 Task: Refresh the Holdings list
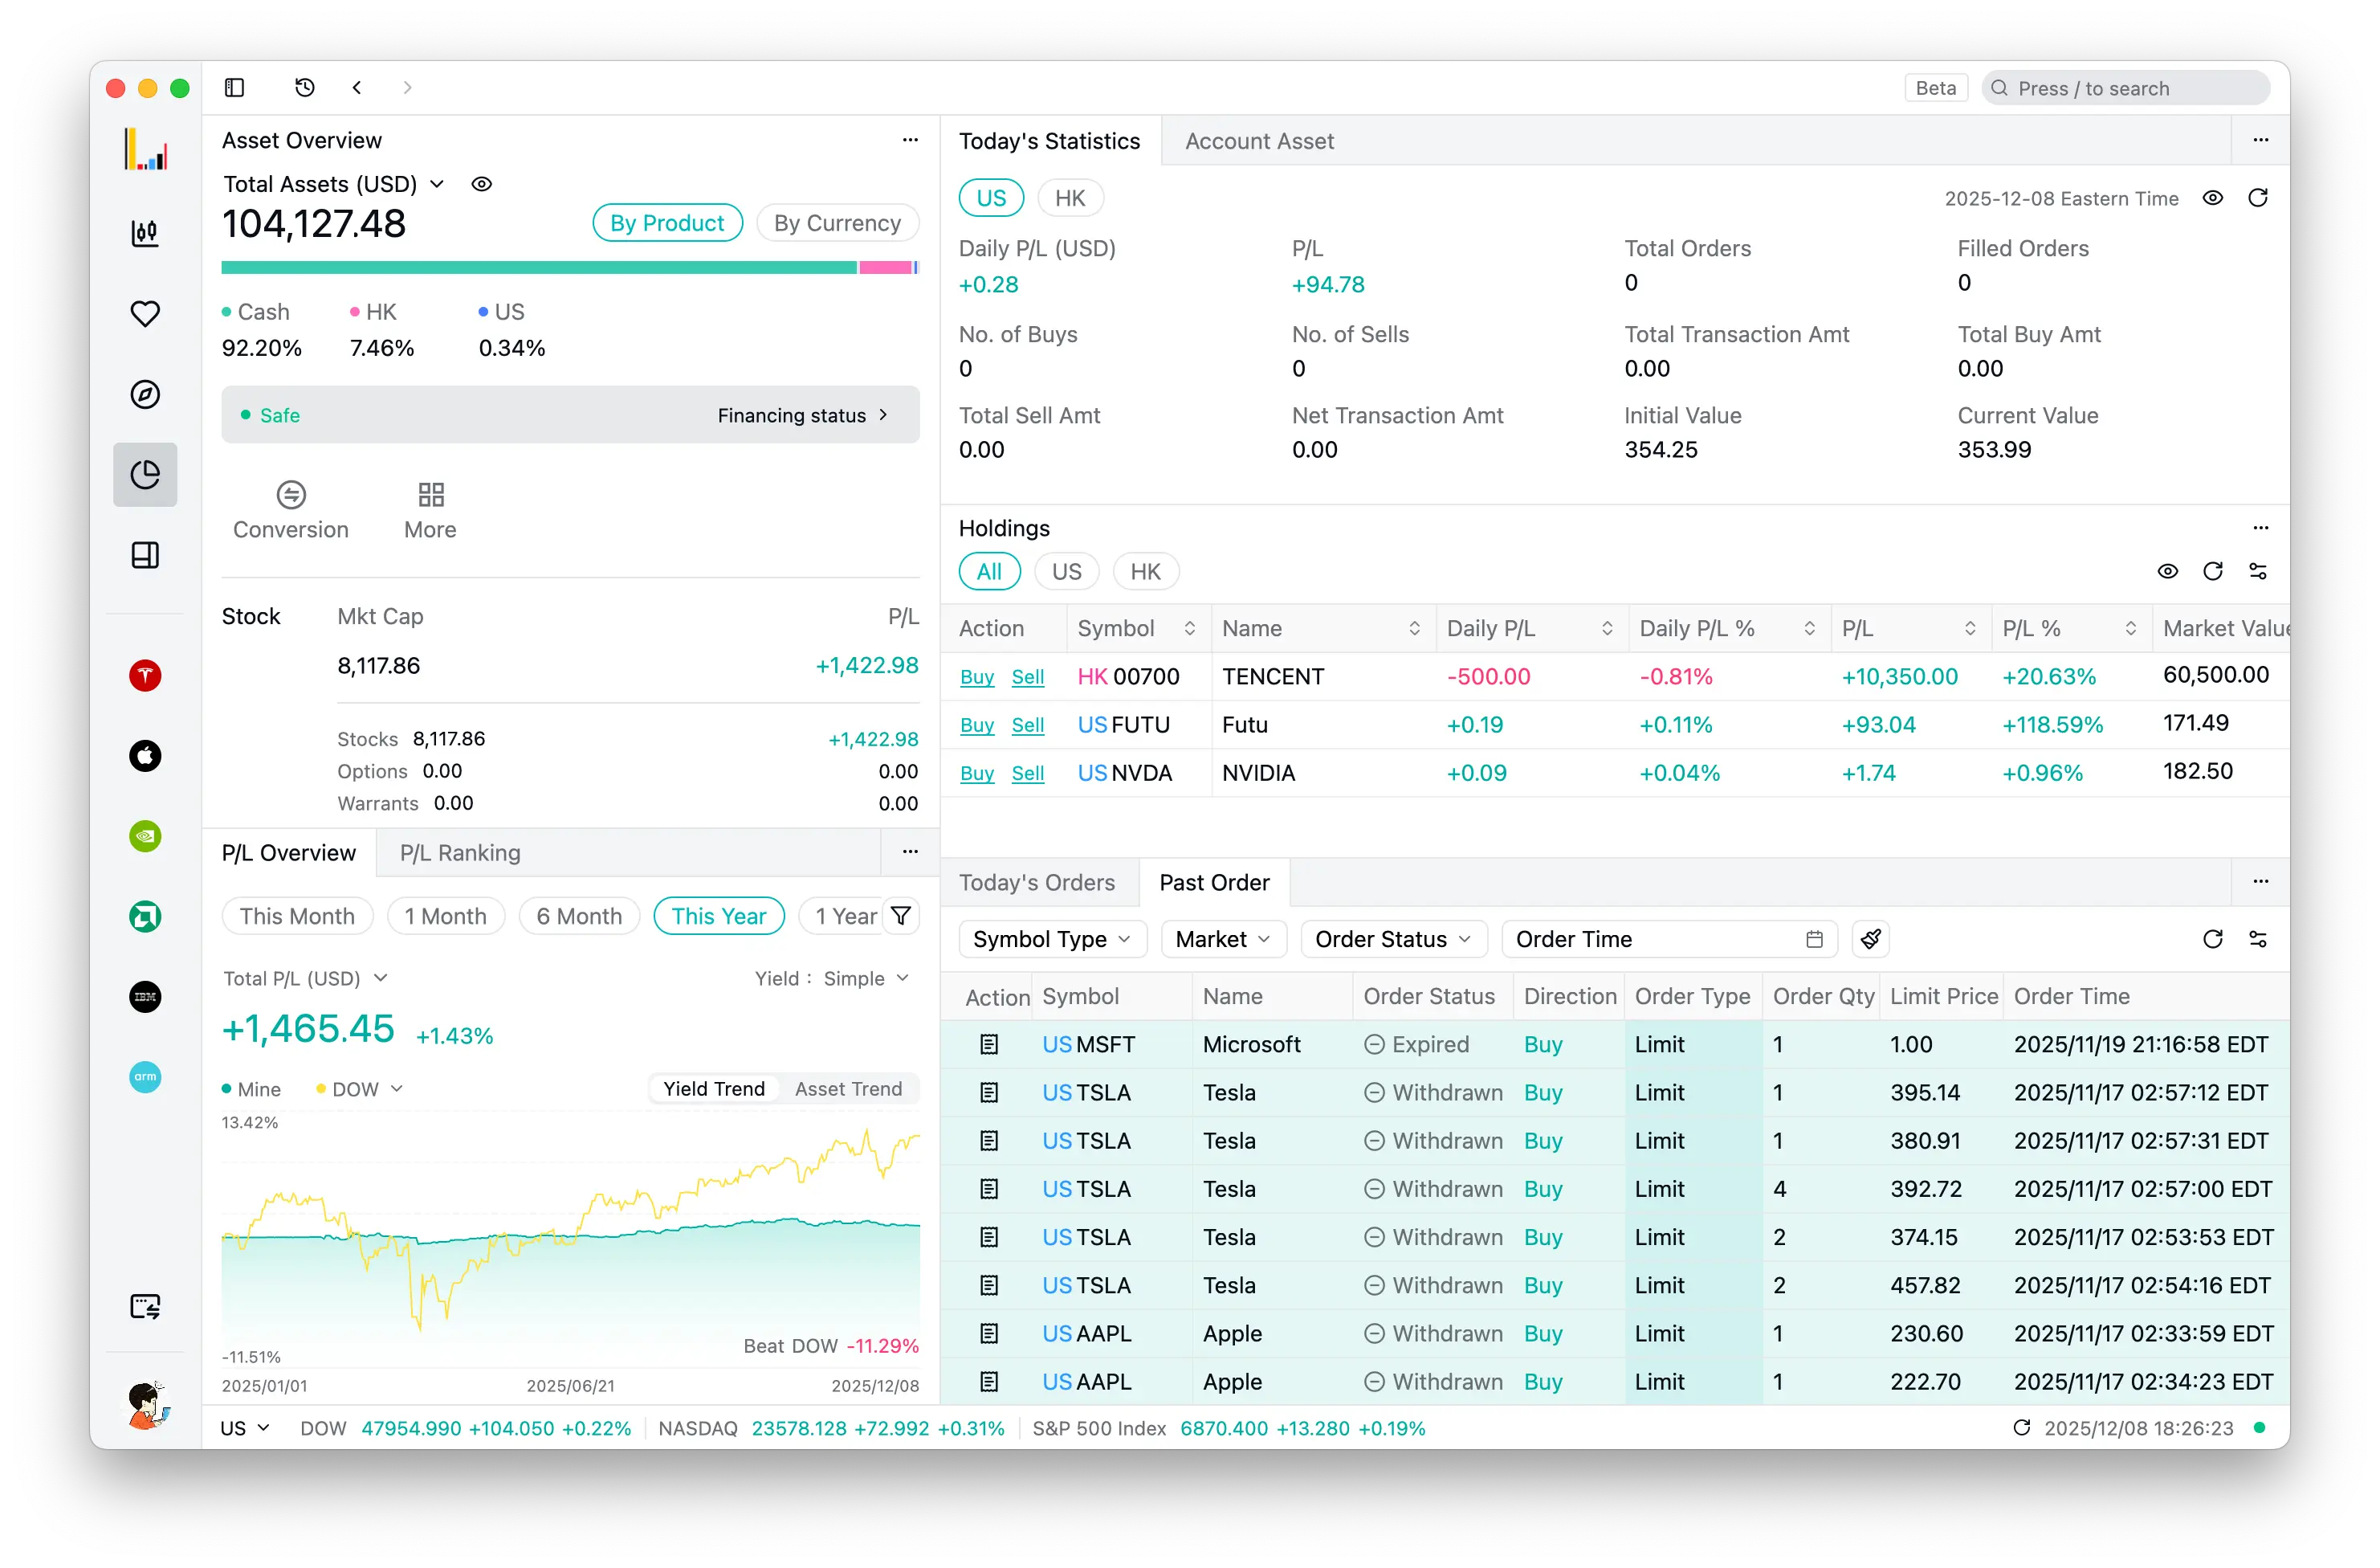click(2212, 571)
